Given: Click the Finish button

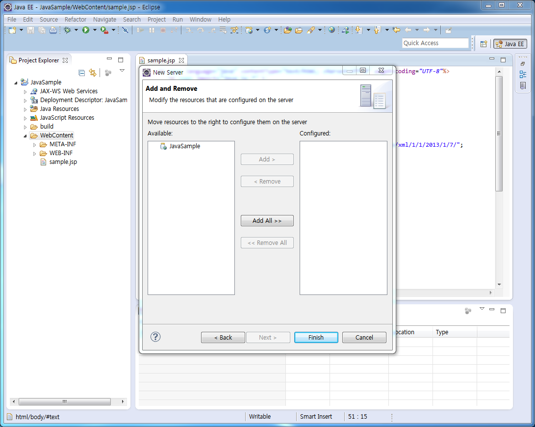Looking at the screenshot, I should tap(316, 338).
